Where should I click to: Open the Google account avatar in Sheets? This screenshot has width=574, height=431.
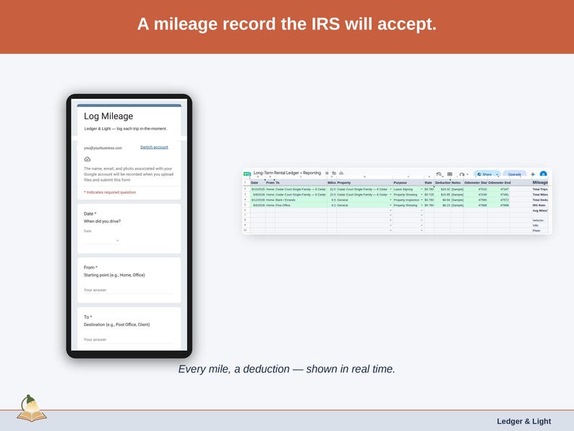click(x=543, y=174)
